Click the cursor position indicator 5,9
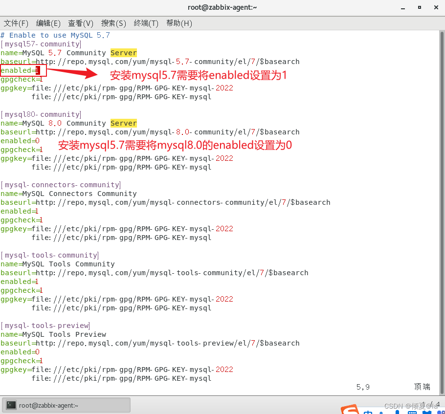Image resolution: width=445 pixels, height=414 pixels. [x=363, y=387]
